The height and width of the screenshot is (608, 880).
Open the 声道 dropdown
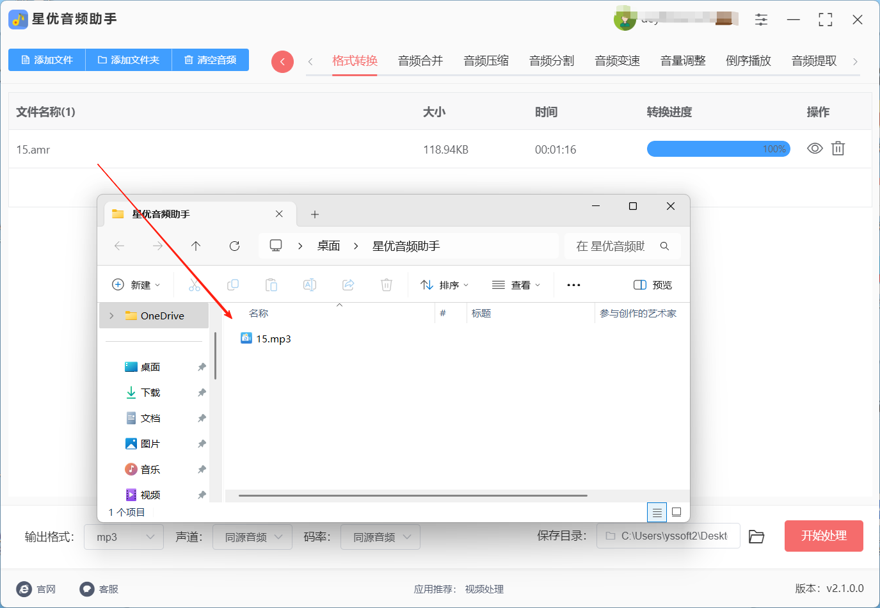tap(252, 537)
